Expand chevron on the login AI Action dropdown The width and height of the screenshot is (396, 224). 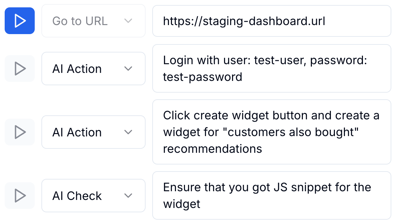click(x=128, y=69)
